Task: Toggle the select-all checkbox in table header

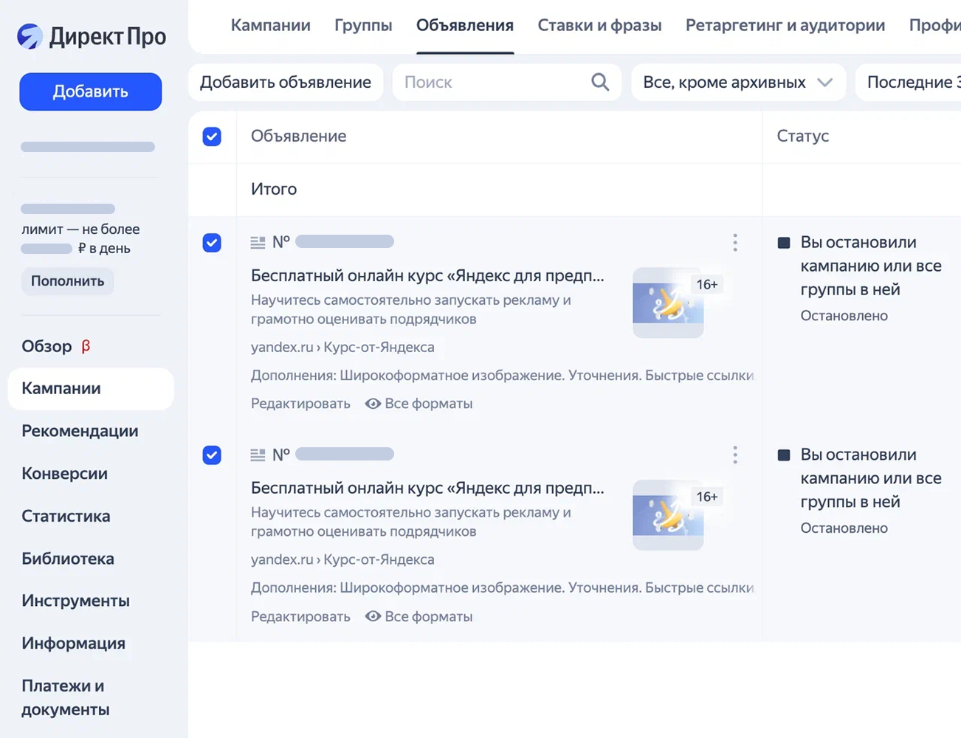Action: pos(212,137)
